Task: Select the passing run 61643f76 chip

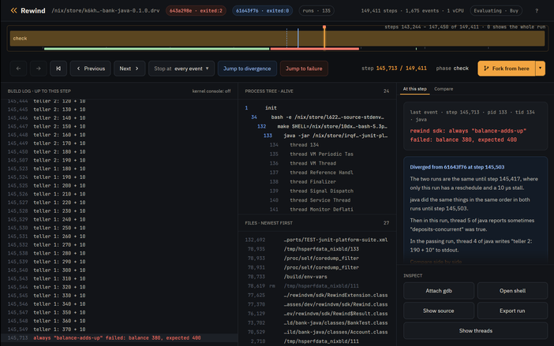Action: 262,10
